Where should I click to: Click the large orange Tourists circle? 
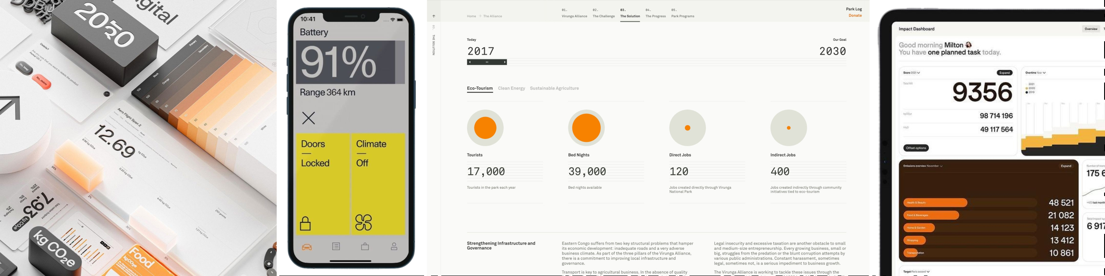485,128
